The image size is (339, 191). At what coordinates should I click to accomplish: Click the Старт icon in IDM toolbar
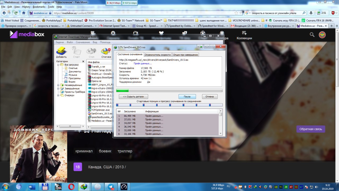76,51
